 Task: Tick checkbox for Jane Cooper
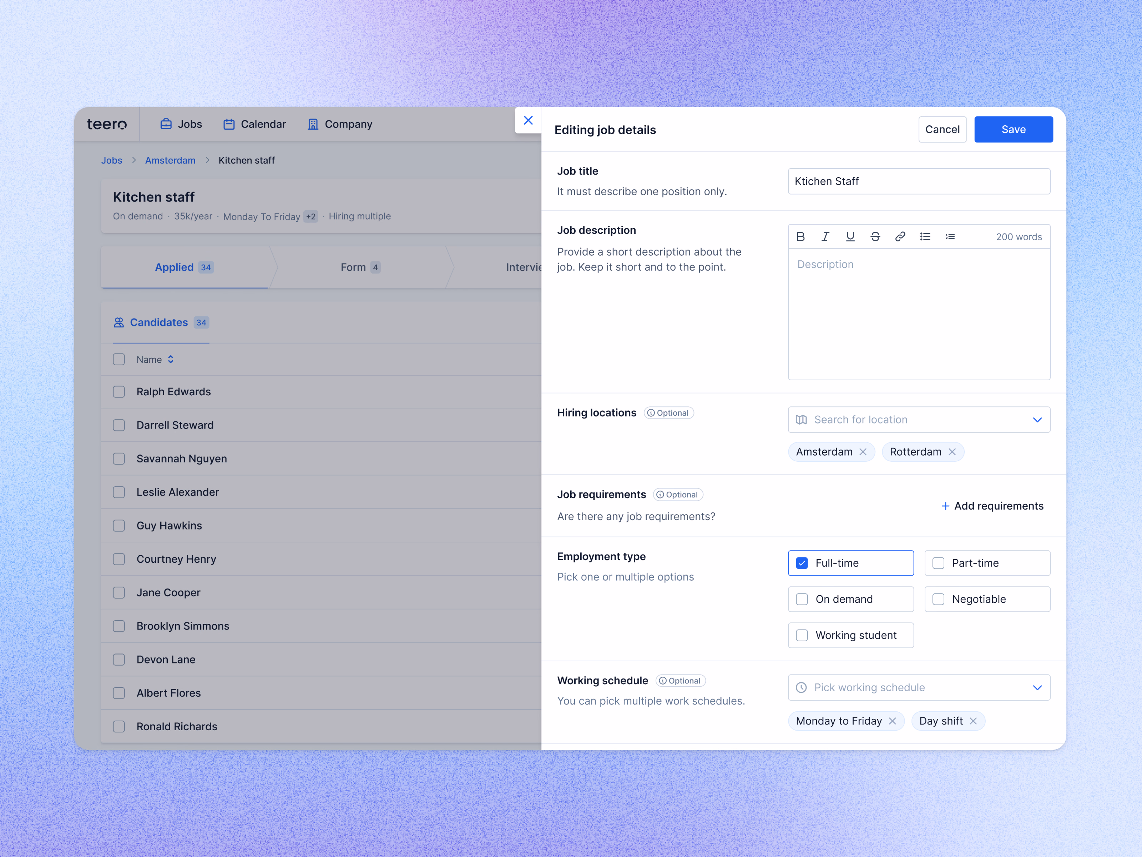pos(119,592)
